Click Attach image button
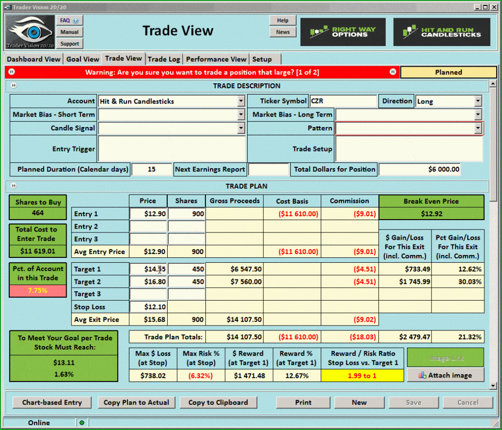 pyautogui.click(x=445, y=375)
